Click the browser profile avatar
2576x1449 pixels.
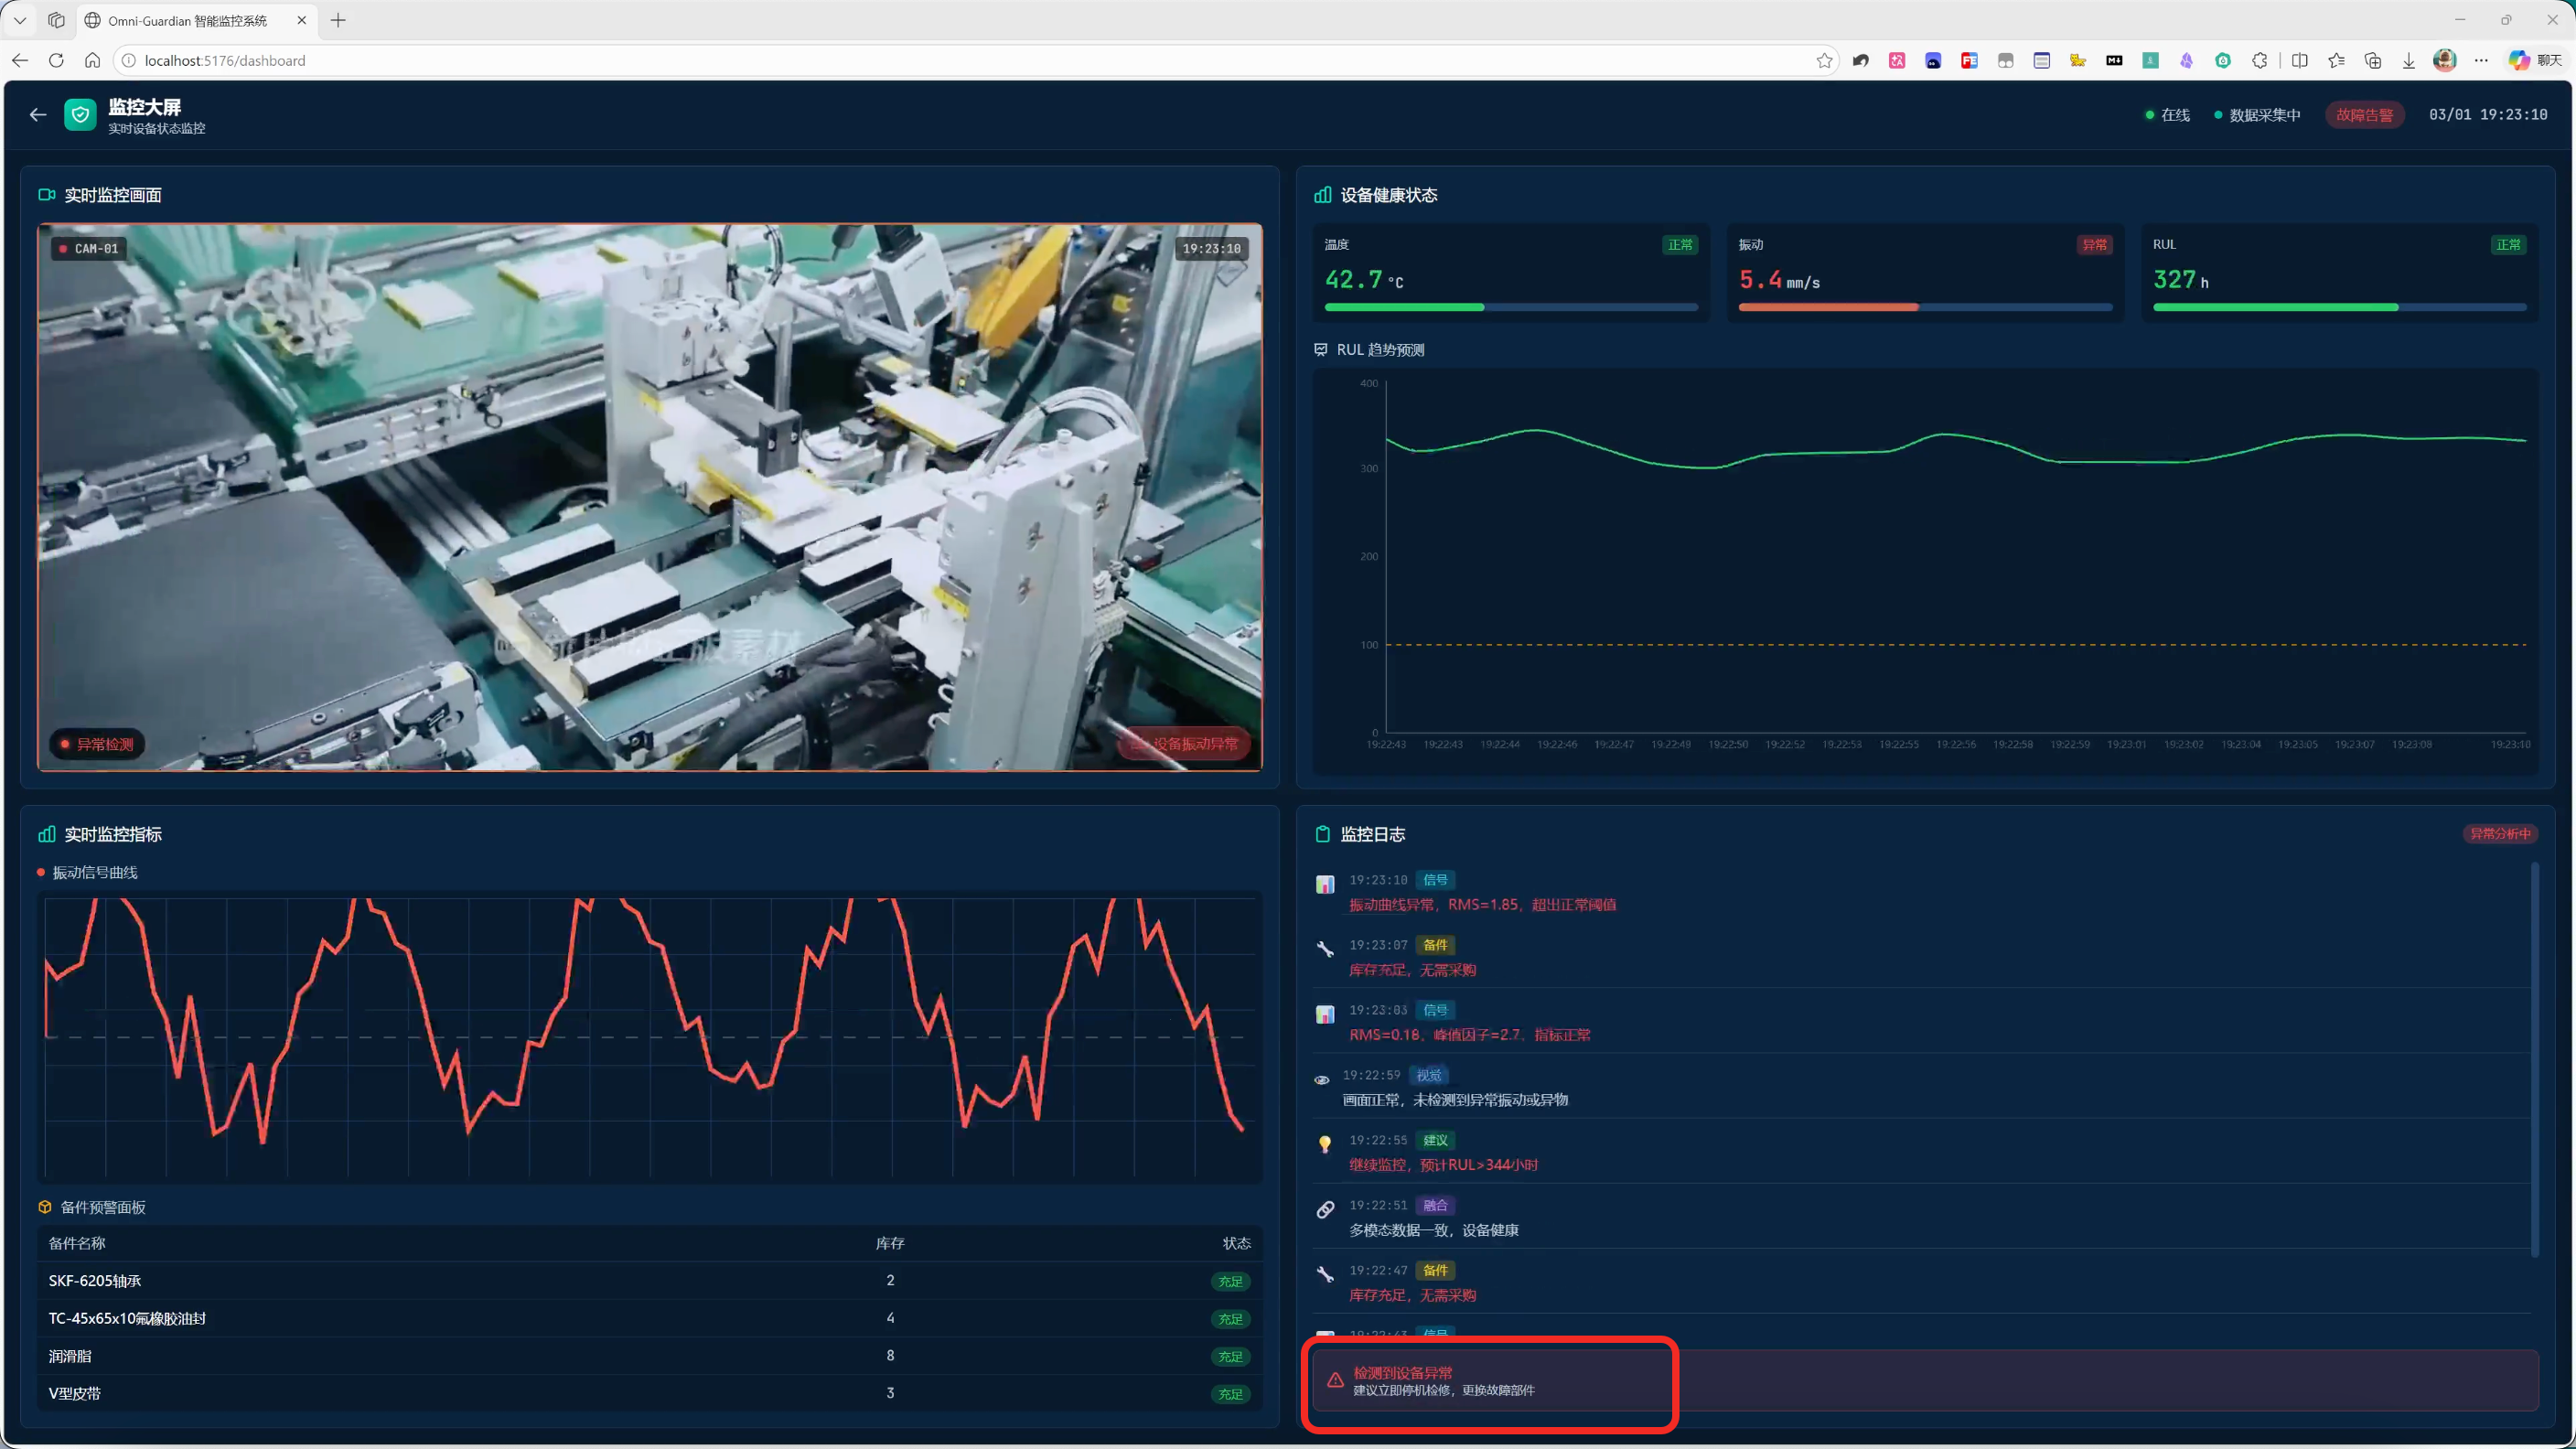(2445, 60)
